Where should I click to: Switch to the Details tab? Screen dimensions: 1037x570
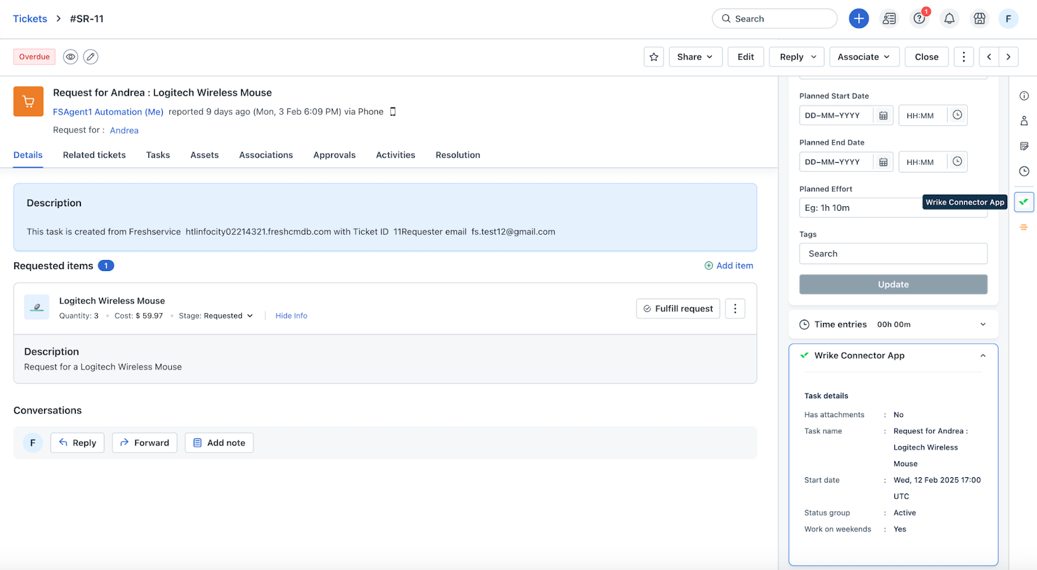pos(28,155)
